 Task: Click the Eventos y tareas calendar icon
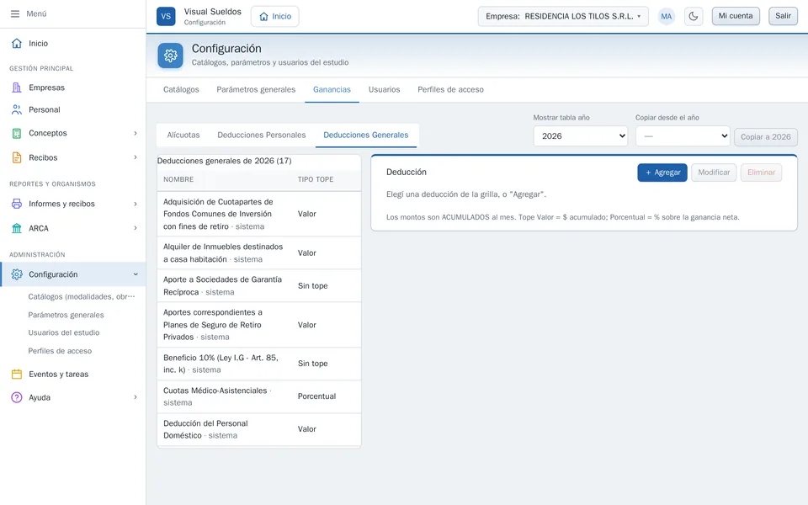17,374
